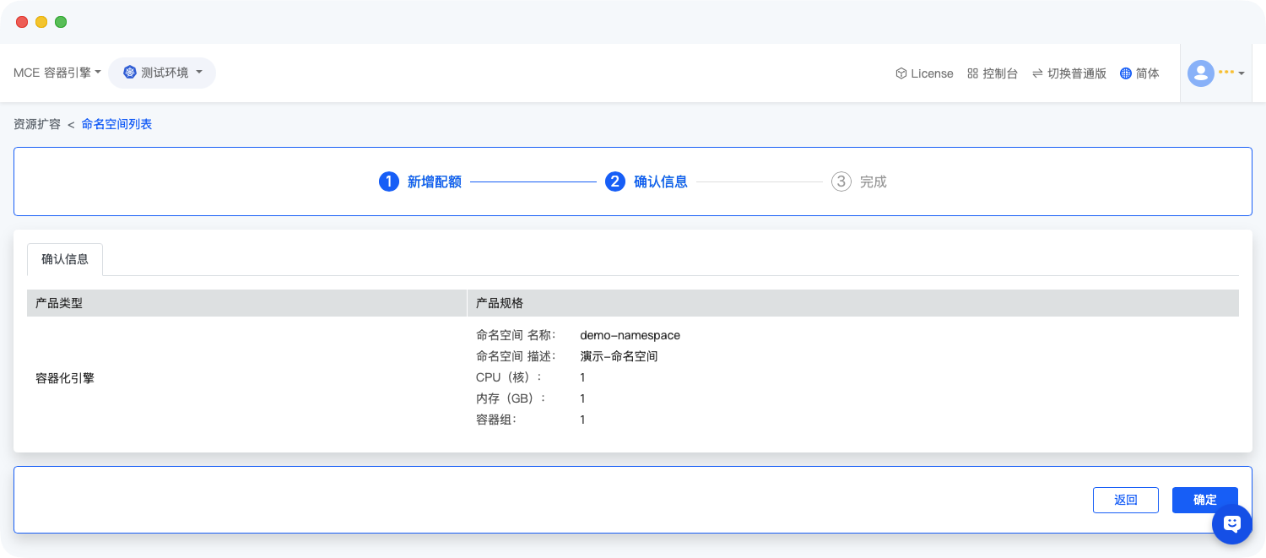This screenshot has width=1266, height=558.
Task: Open the 控制台 grid icon
Action: click(x=972, y=73)
